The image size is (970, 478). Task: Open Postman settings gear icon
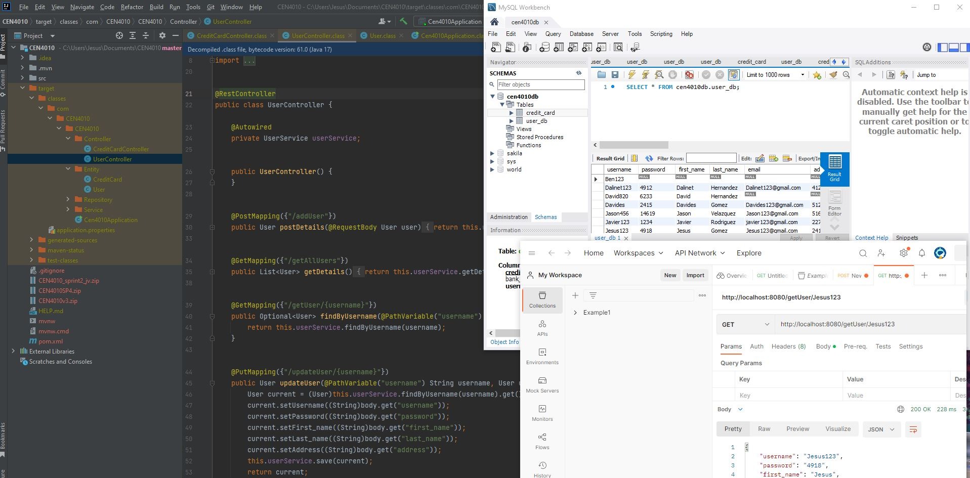903,253
